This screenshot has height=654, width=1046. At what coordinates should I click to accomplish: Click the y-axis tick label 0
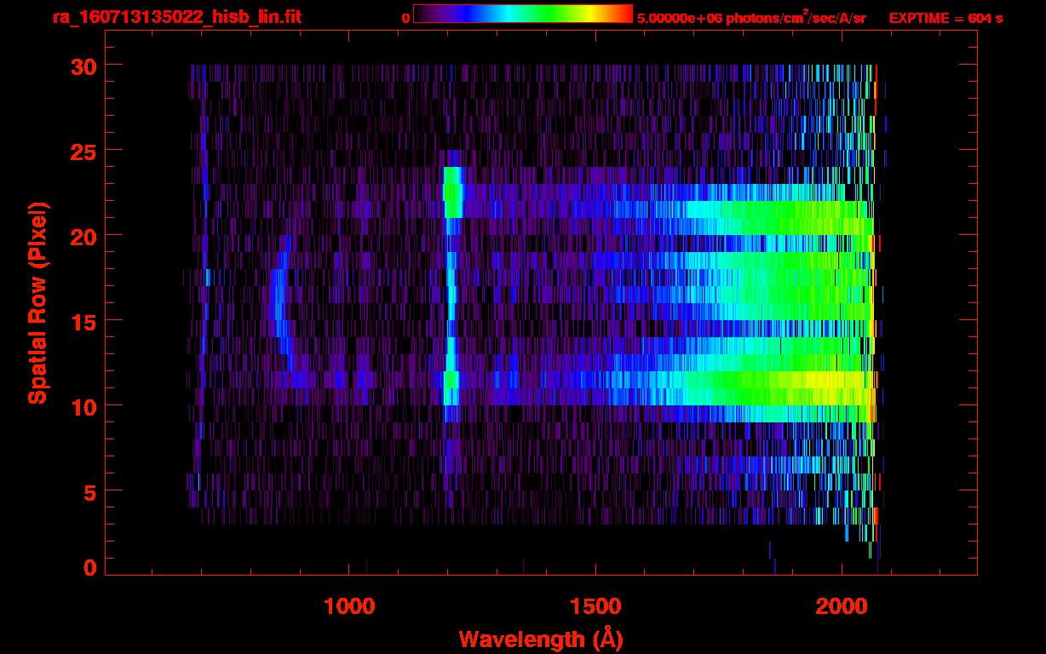(x=89, y=568)
